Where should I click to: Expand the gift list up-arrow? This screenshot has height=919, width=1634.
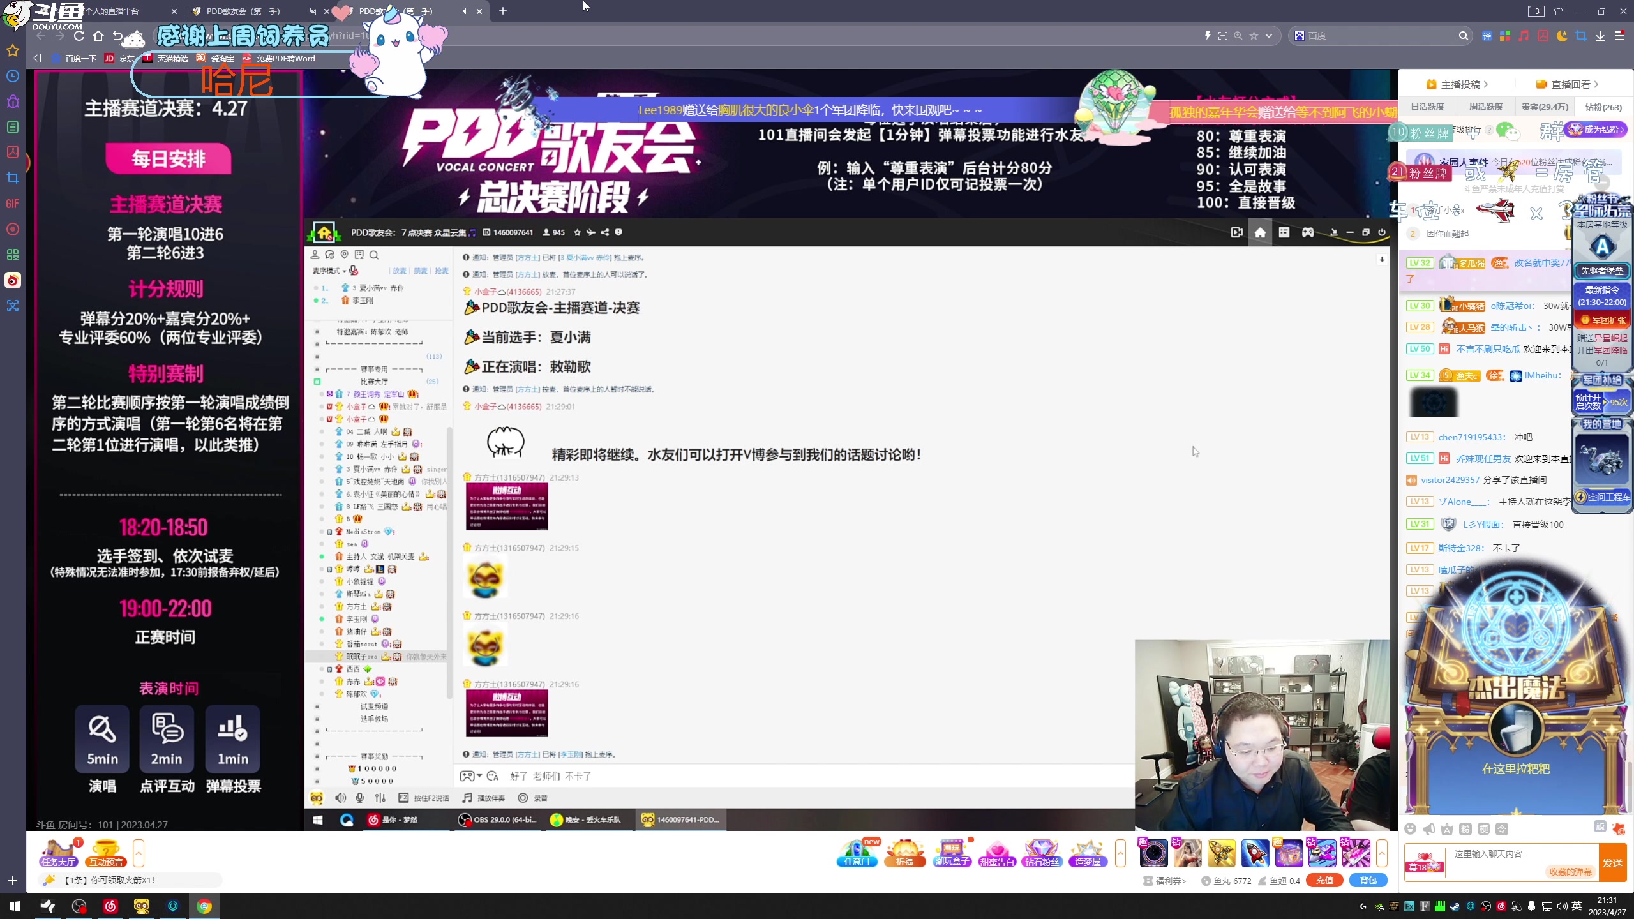(x=1382, y=853)
